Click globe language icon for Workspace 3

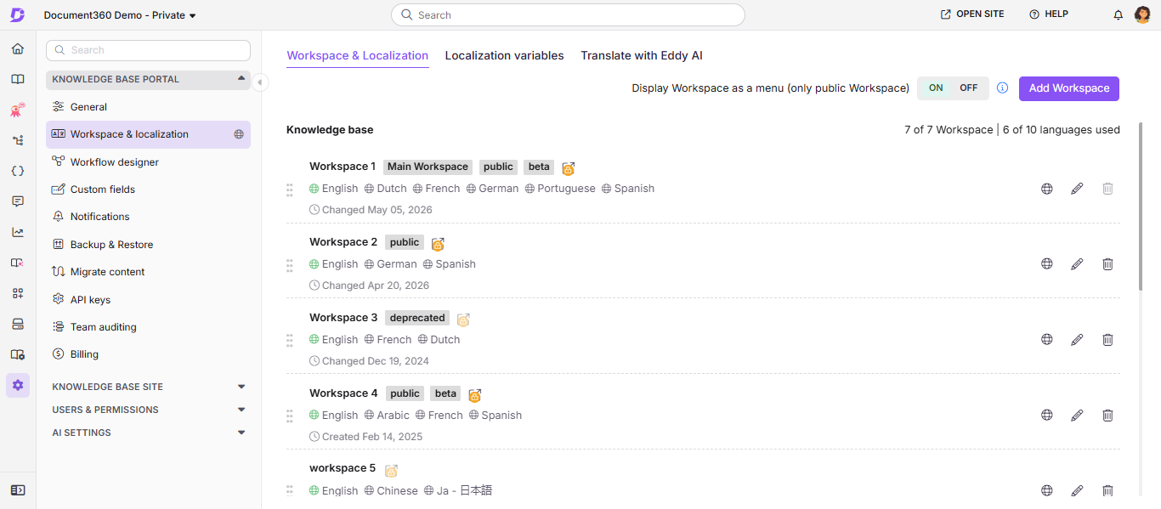click(1047, 340)
